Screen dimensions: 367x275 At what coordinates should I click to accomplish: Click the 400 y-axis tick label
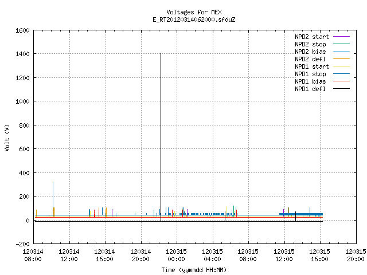tap(24, 173)
